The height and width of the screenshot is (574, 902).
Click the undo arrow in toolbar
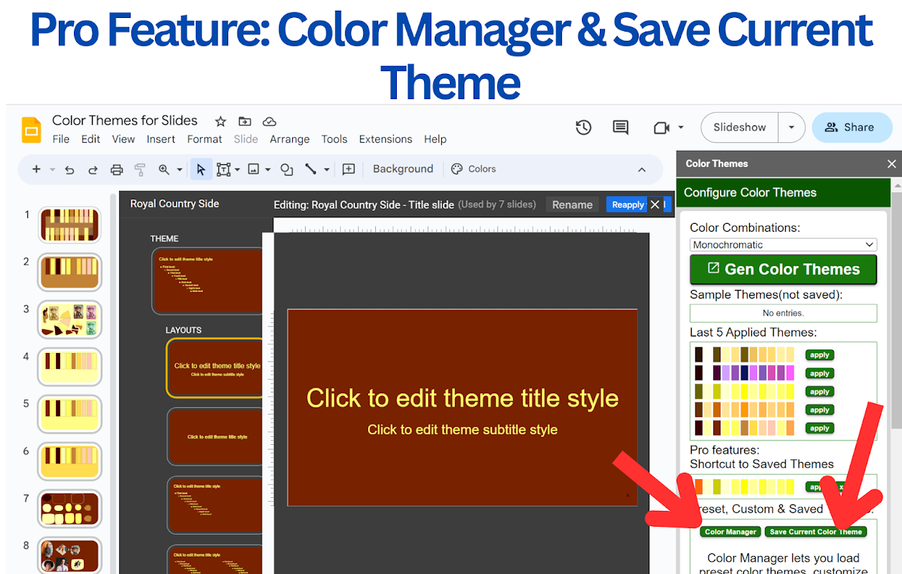[x=70, y=169]
